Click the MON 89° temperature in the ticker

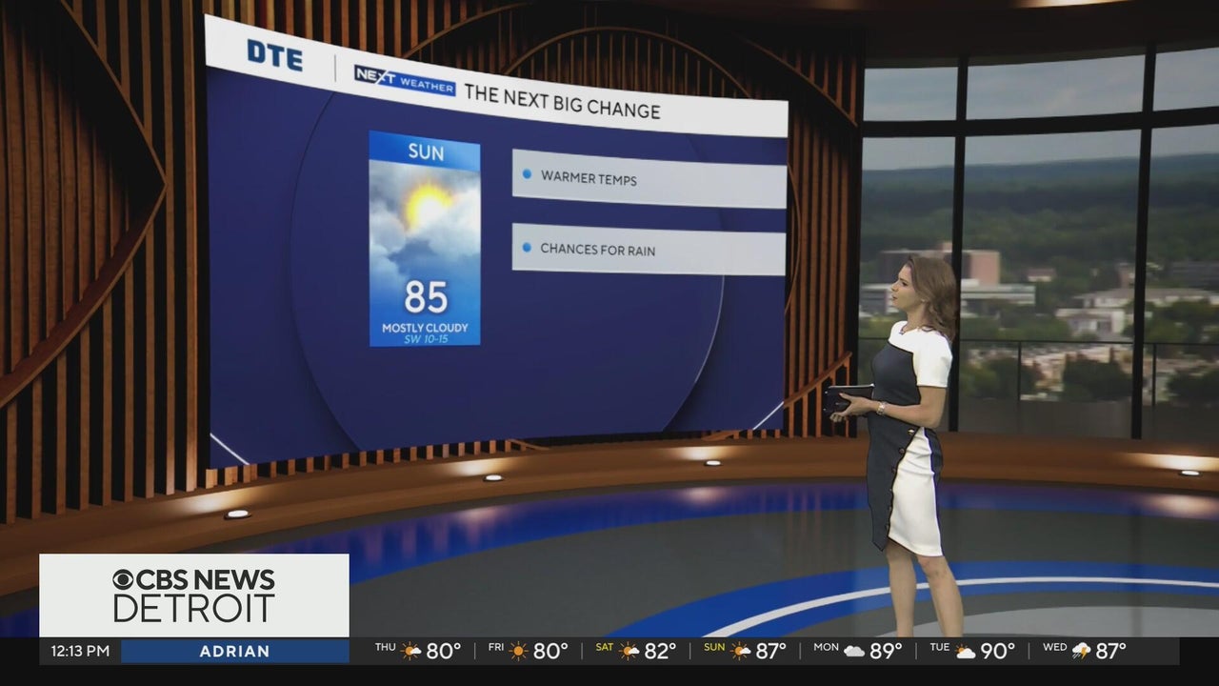coord(886,652)
